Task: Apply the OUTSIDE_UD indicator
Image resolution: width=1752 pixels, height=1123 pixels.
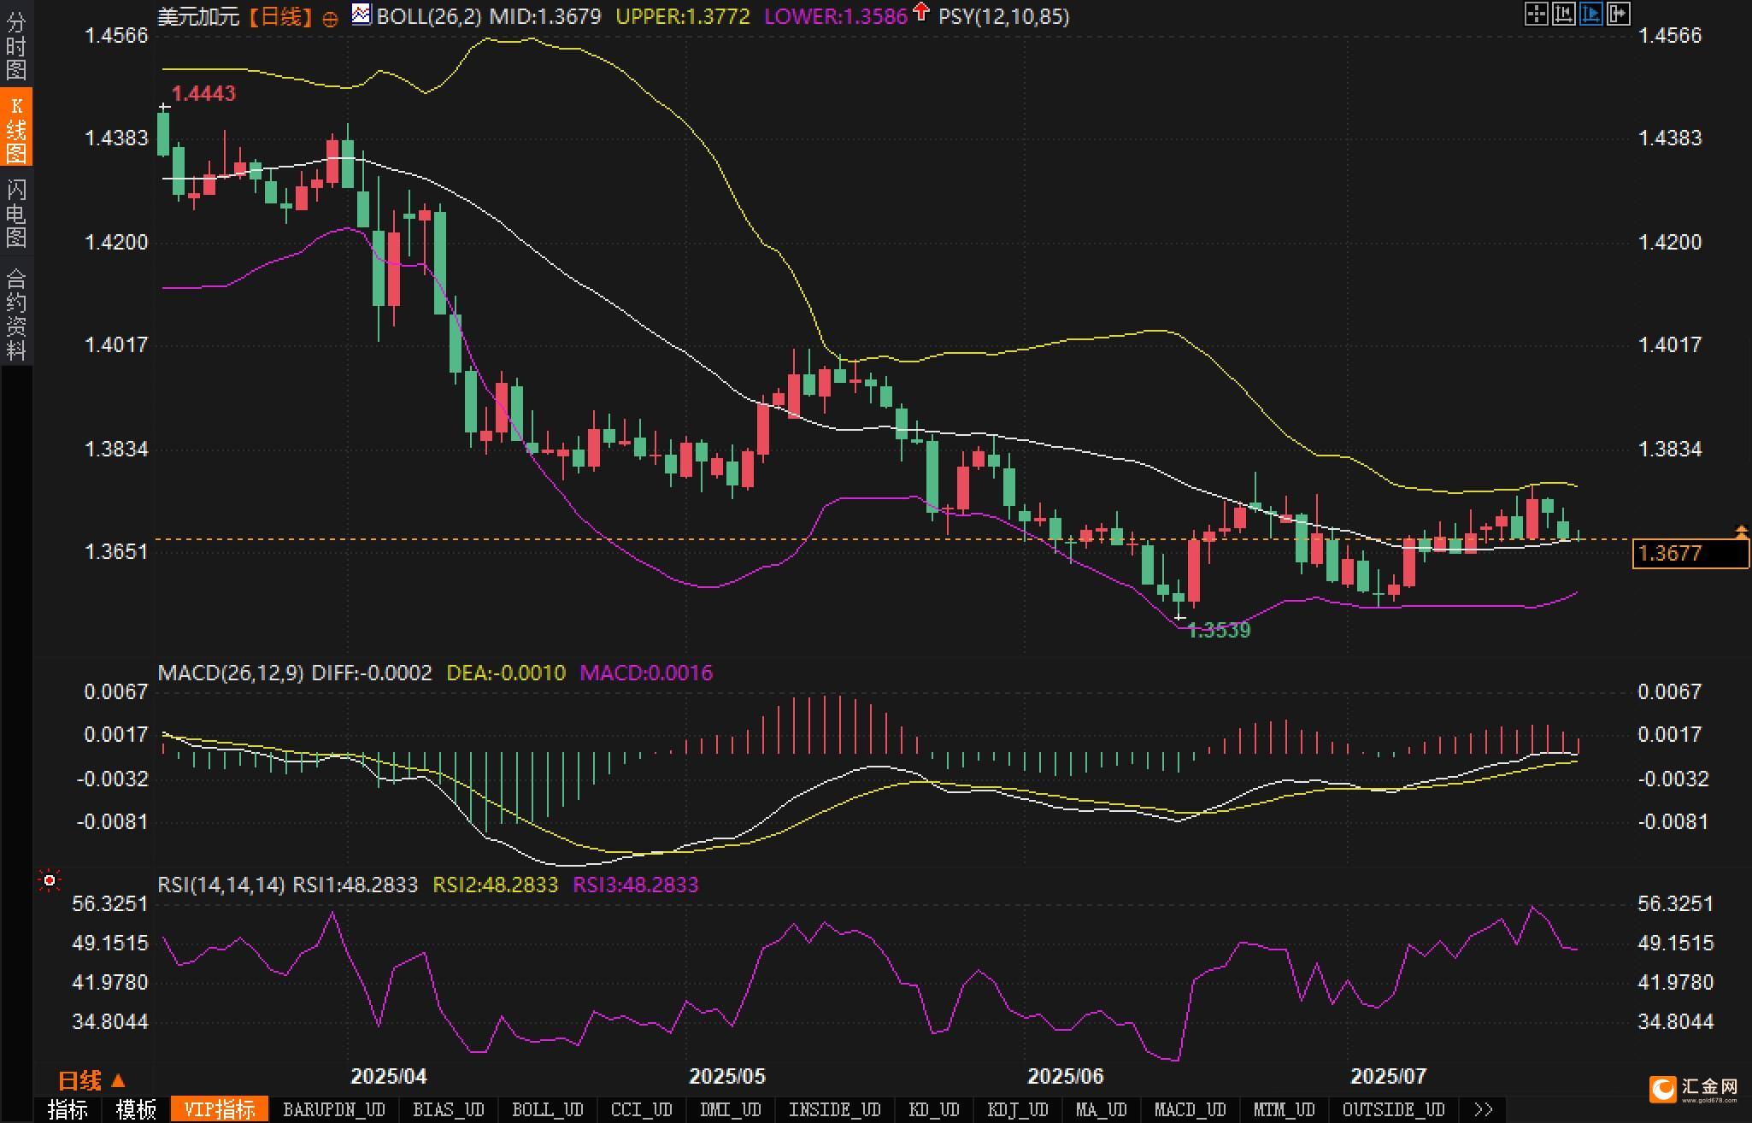Action: click(x=1393, y=1109)
